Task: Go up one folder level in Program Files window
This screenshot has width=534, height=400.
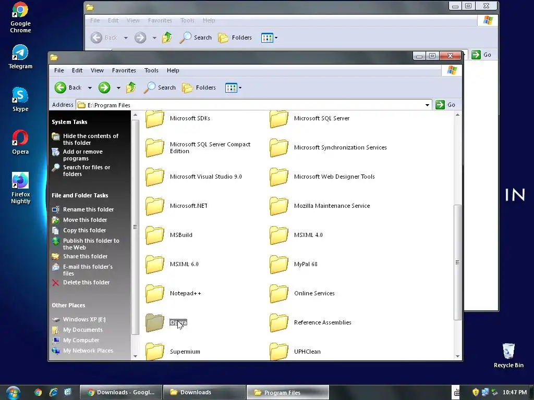Action: (131, 87)
